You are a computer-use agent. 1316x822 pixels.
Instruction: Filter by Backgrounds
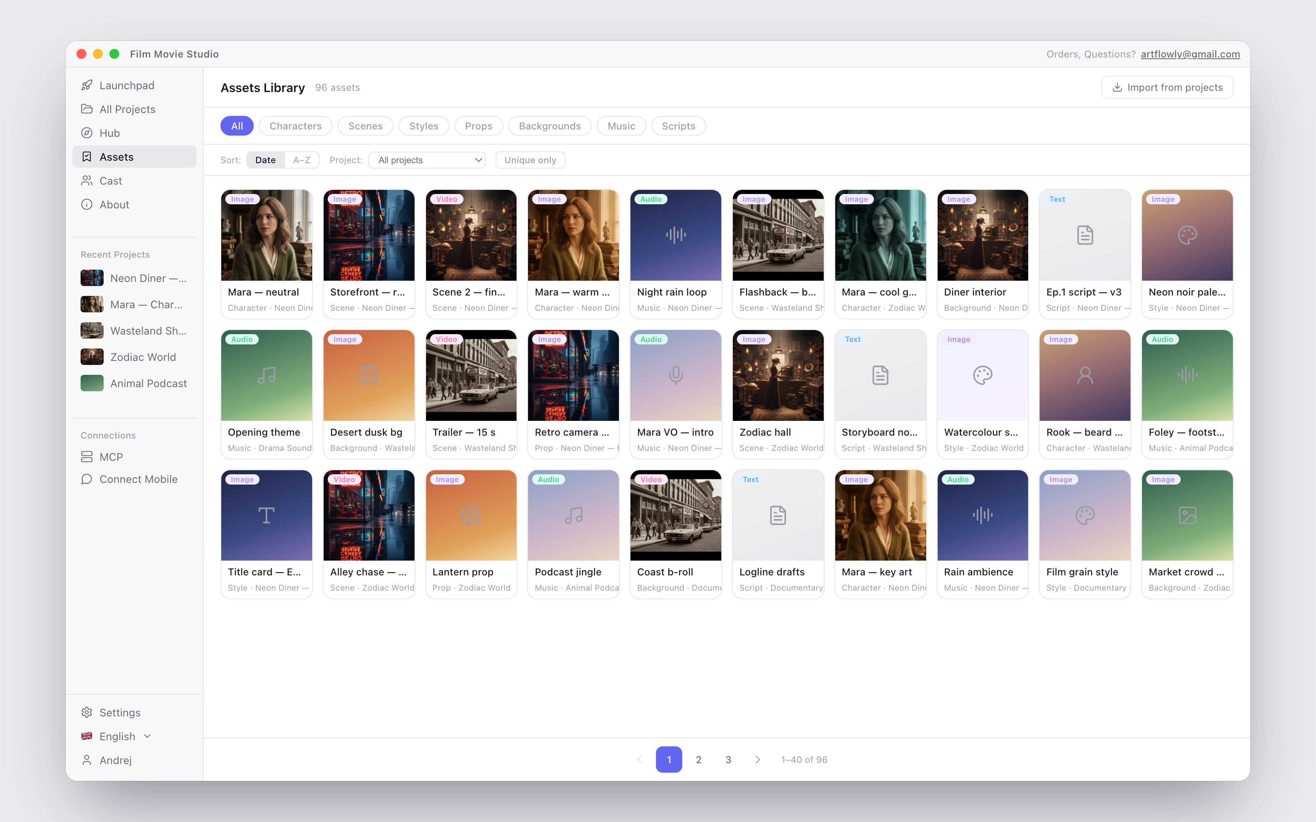[x=550, y=126]
